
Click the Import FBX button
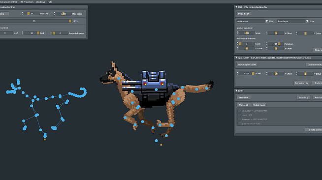(x=244, y=14)
